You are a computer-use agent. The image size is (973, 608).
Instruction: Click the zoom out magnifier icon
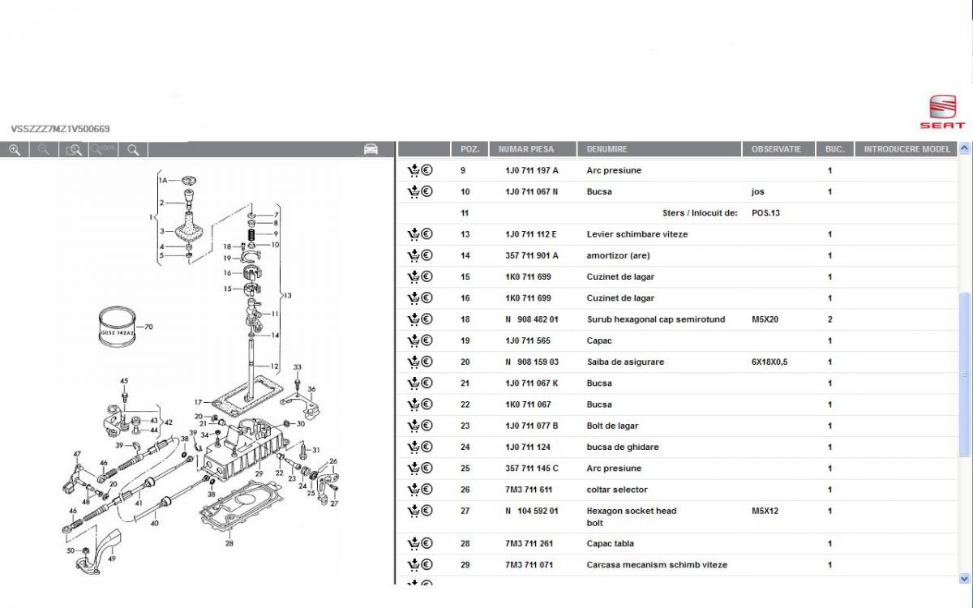[44, 150]
